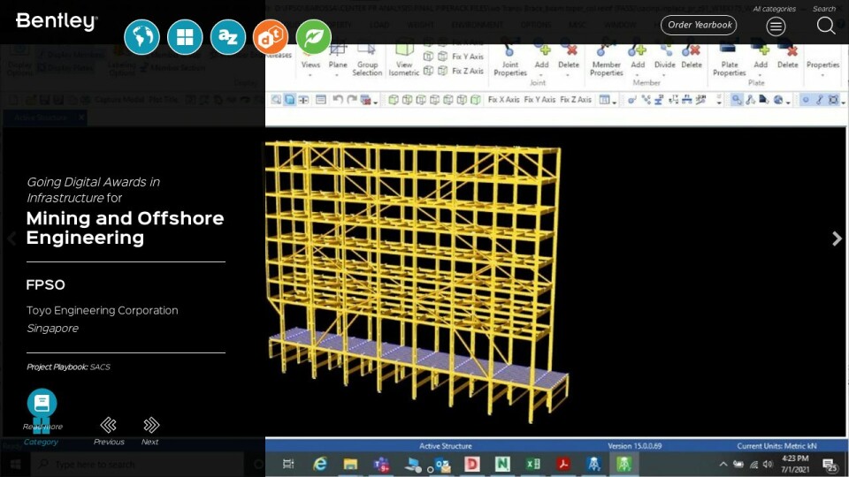This screenshot has height=477, width=849.
Task: Click toolbar Fix X Axis button
Action: click(x=503, y=100)
